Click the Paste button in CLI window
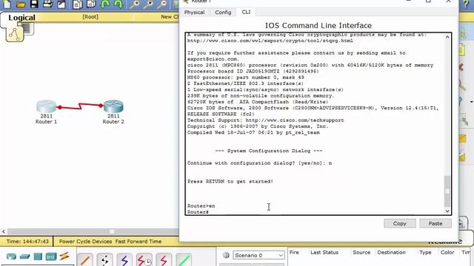Image resolution: width=474 pixels, height=266 pixels. 435,223
